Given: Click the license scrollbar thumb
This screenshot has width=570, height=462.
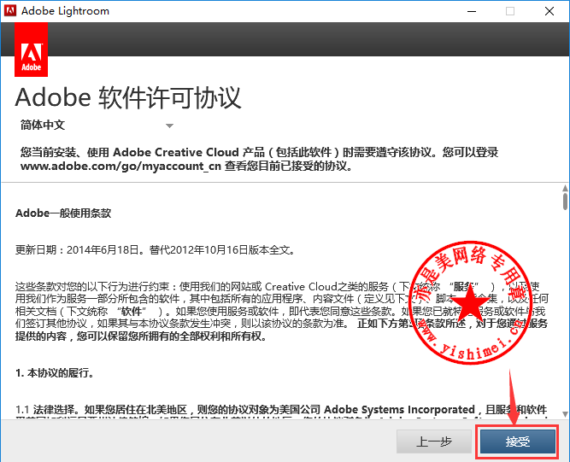Looking at the screenshot, I should coord(565,202).
